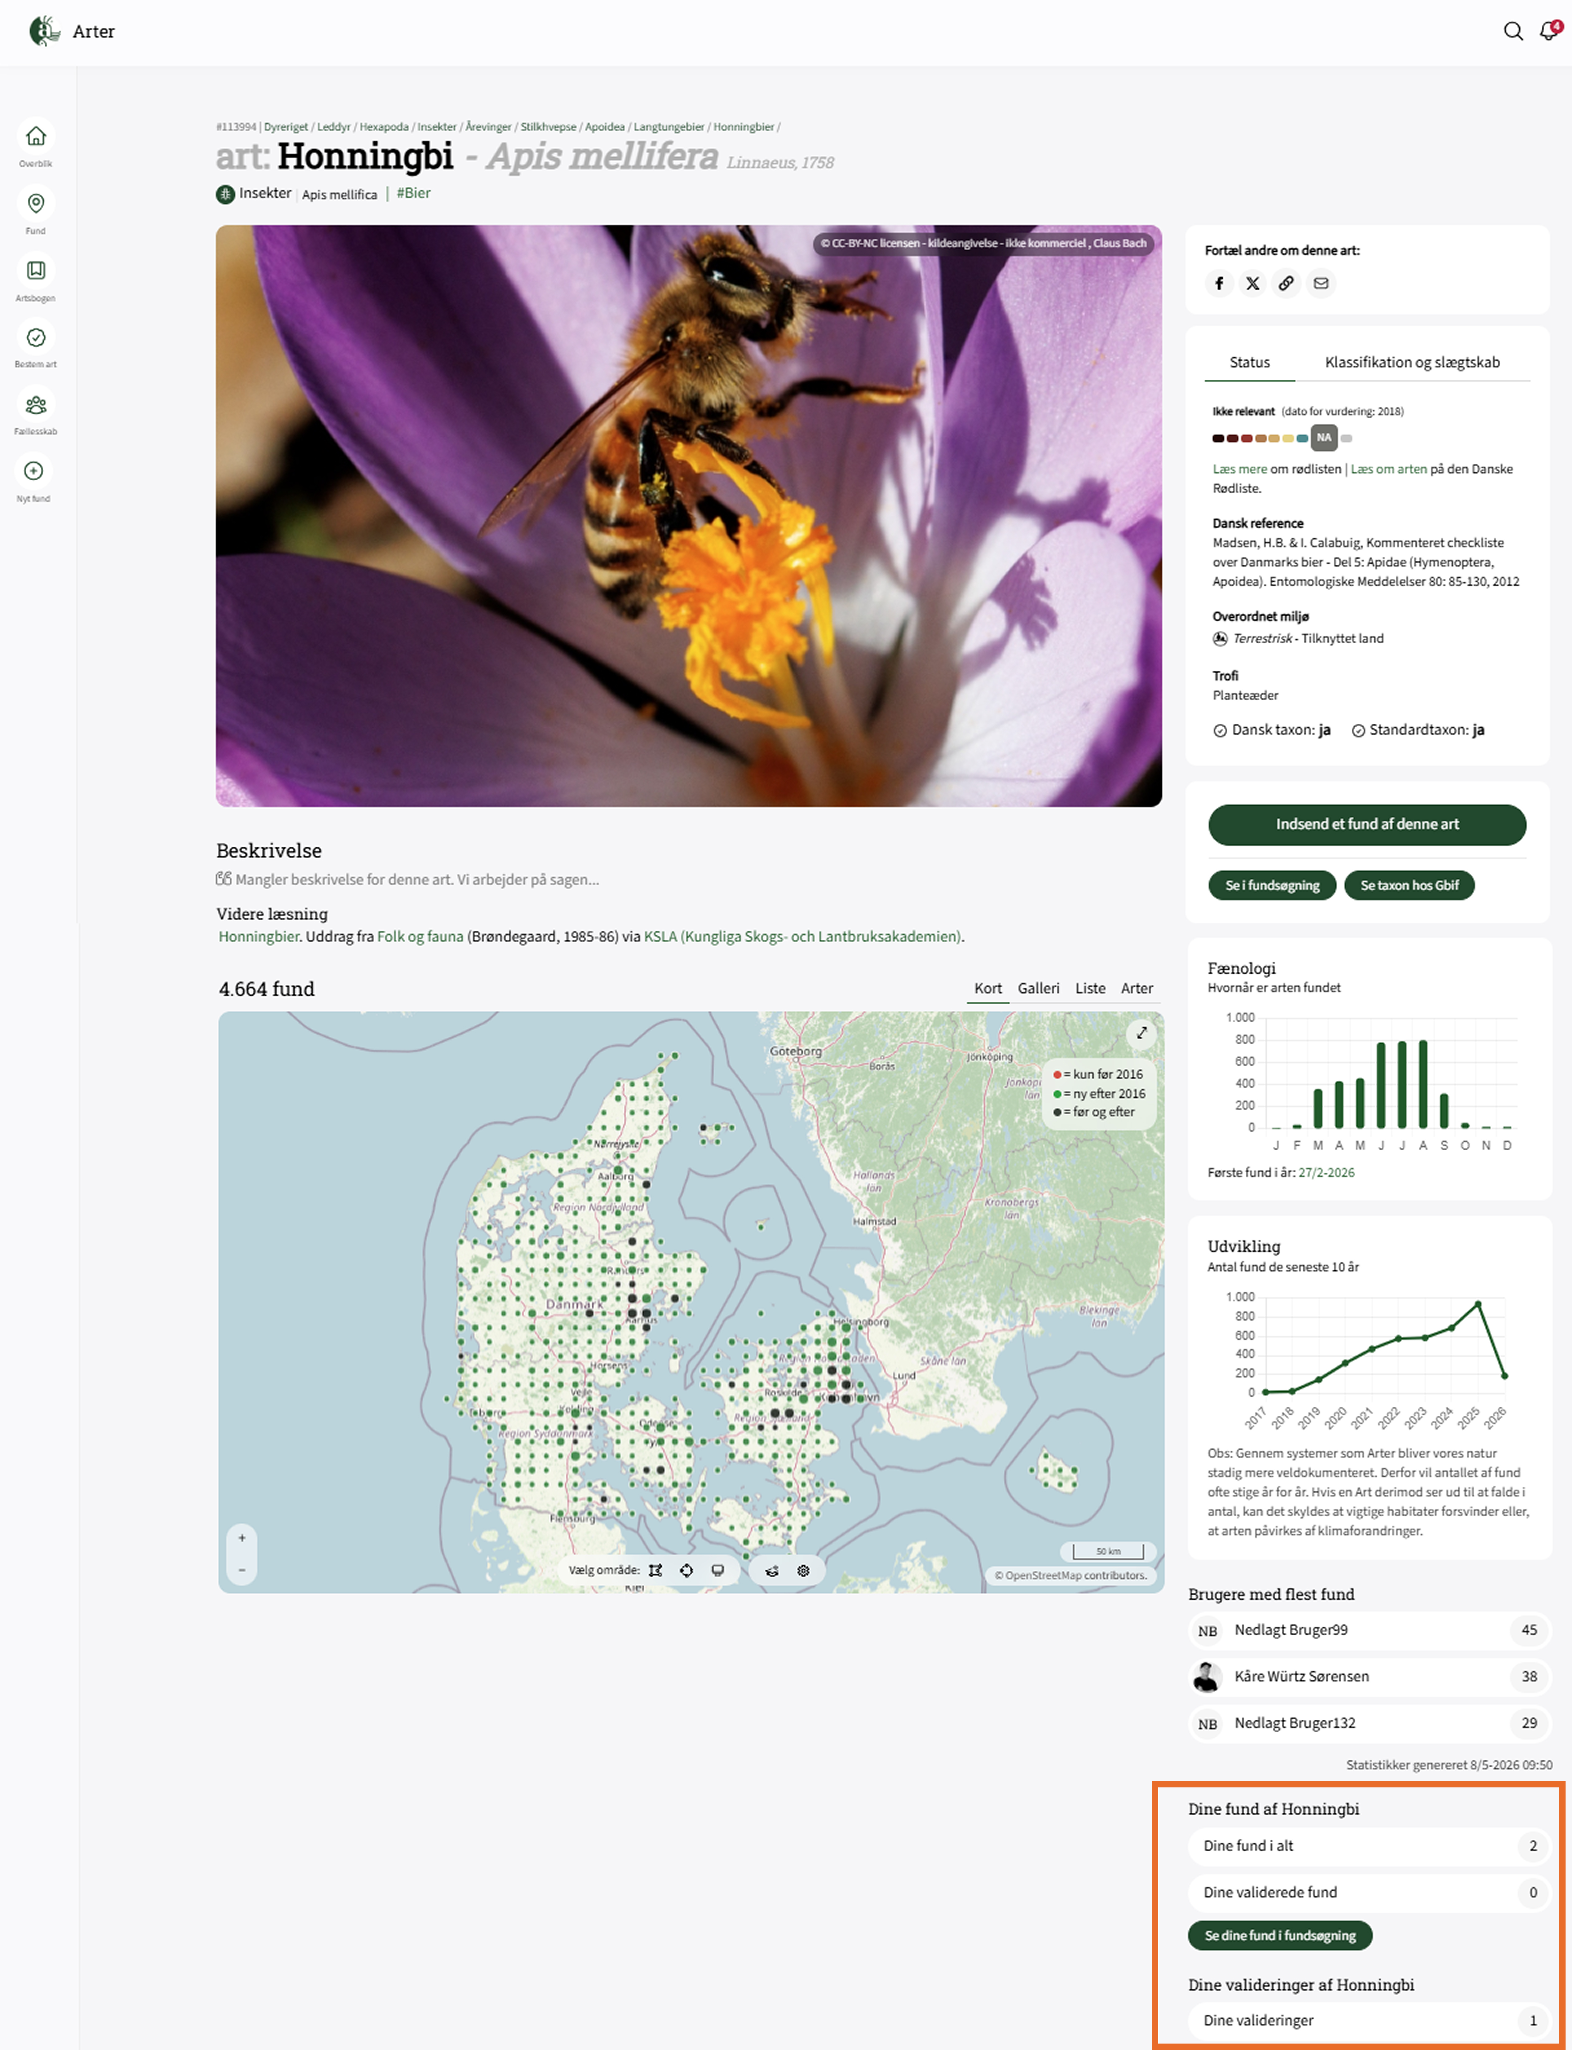Click Se taxon hos Gbif button
This screenshot has height=2050, width=1572.
click(1409, 885)
